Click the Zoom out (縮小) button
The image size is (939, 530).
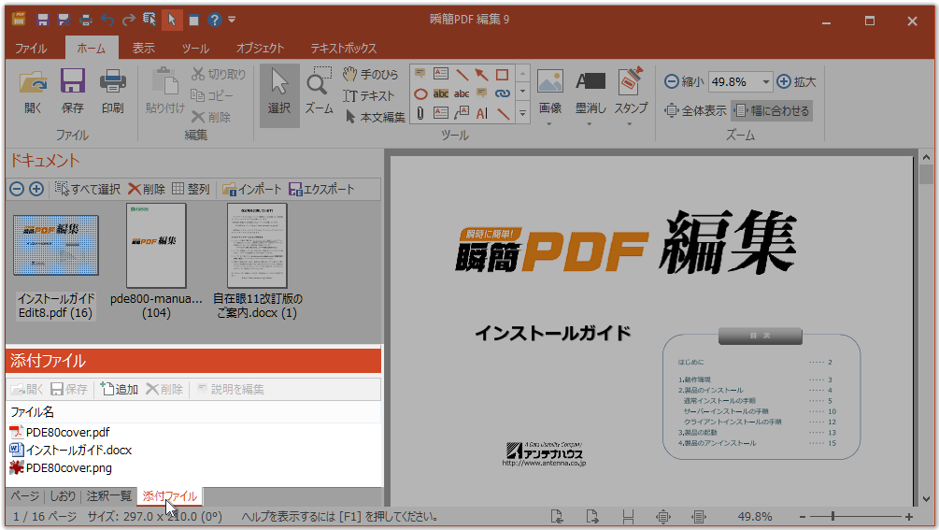pyautogui.click(x=683, y=81)
